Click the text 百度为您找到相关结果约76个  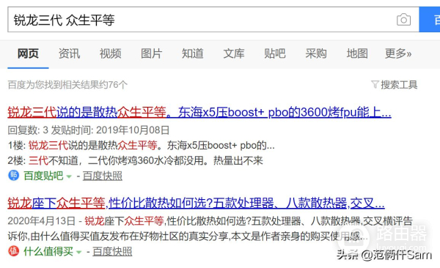point(67,85)
